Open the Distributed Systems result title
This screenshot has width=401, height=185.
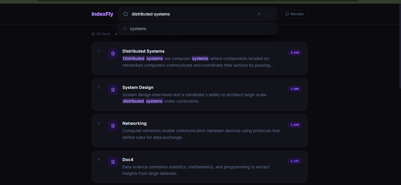143,51
